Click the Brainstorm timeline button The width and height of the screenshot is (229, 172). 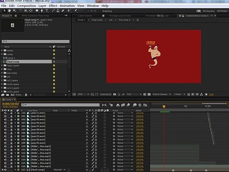tap(135, 105)
